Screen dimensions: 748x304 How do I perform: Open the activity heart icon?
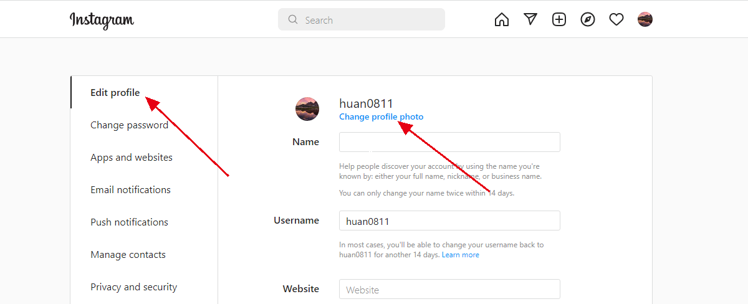tap(616, 20)
